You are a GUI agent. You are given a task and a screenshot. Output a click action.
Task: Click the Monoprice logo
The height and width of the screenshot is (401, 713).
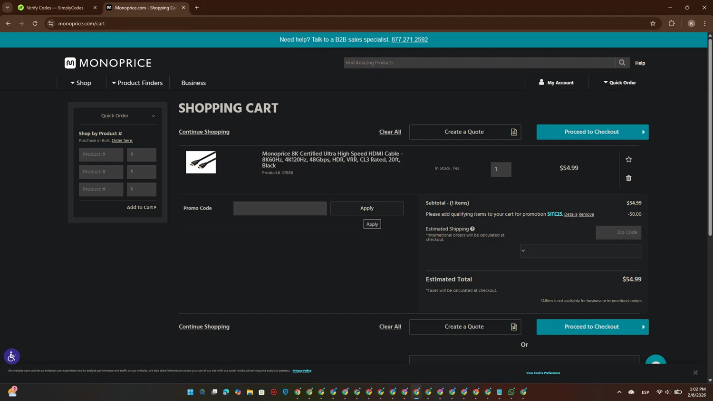click(108, 63)
